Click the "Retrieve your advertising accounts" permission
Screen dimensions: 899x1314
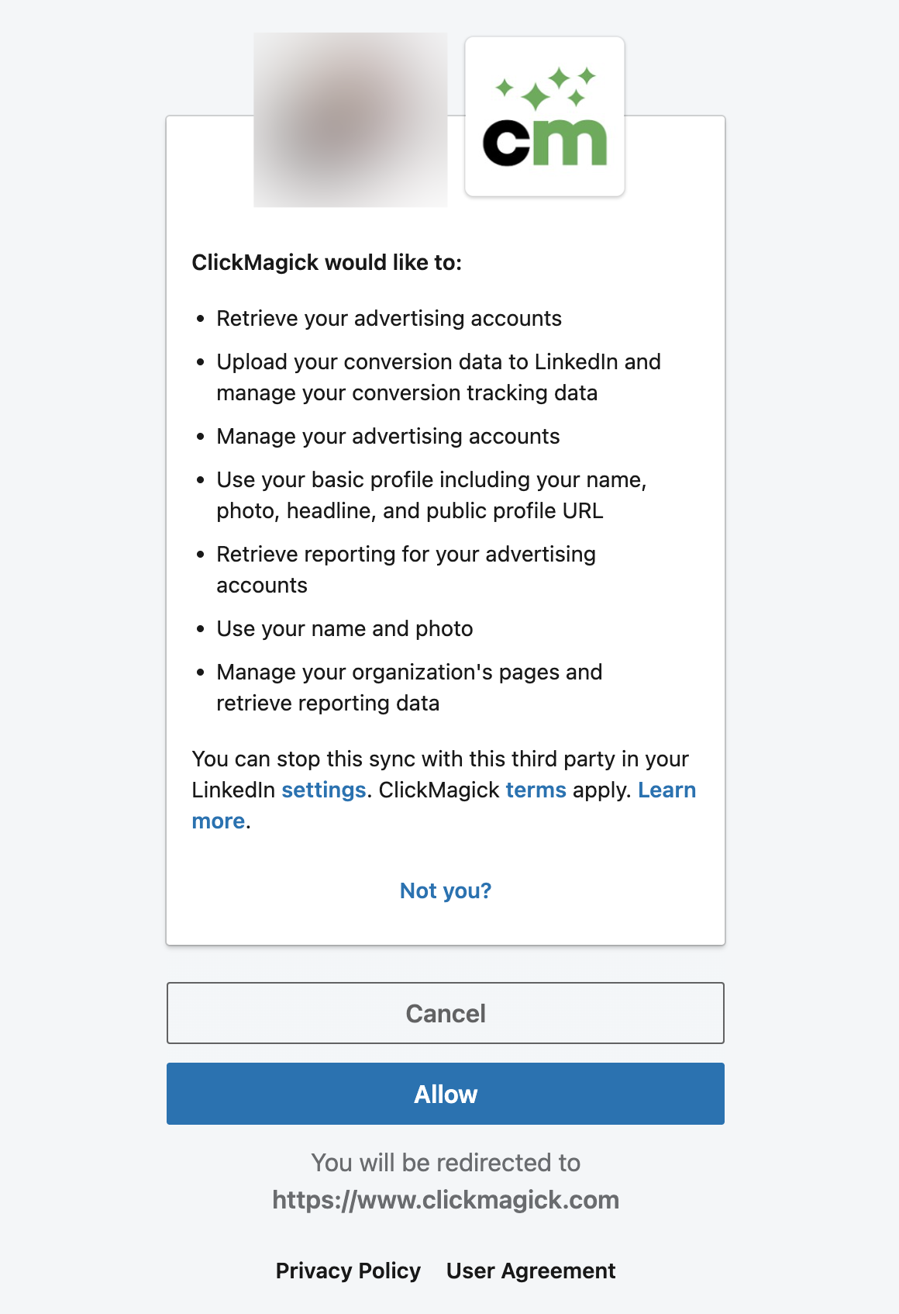[389, 318]
